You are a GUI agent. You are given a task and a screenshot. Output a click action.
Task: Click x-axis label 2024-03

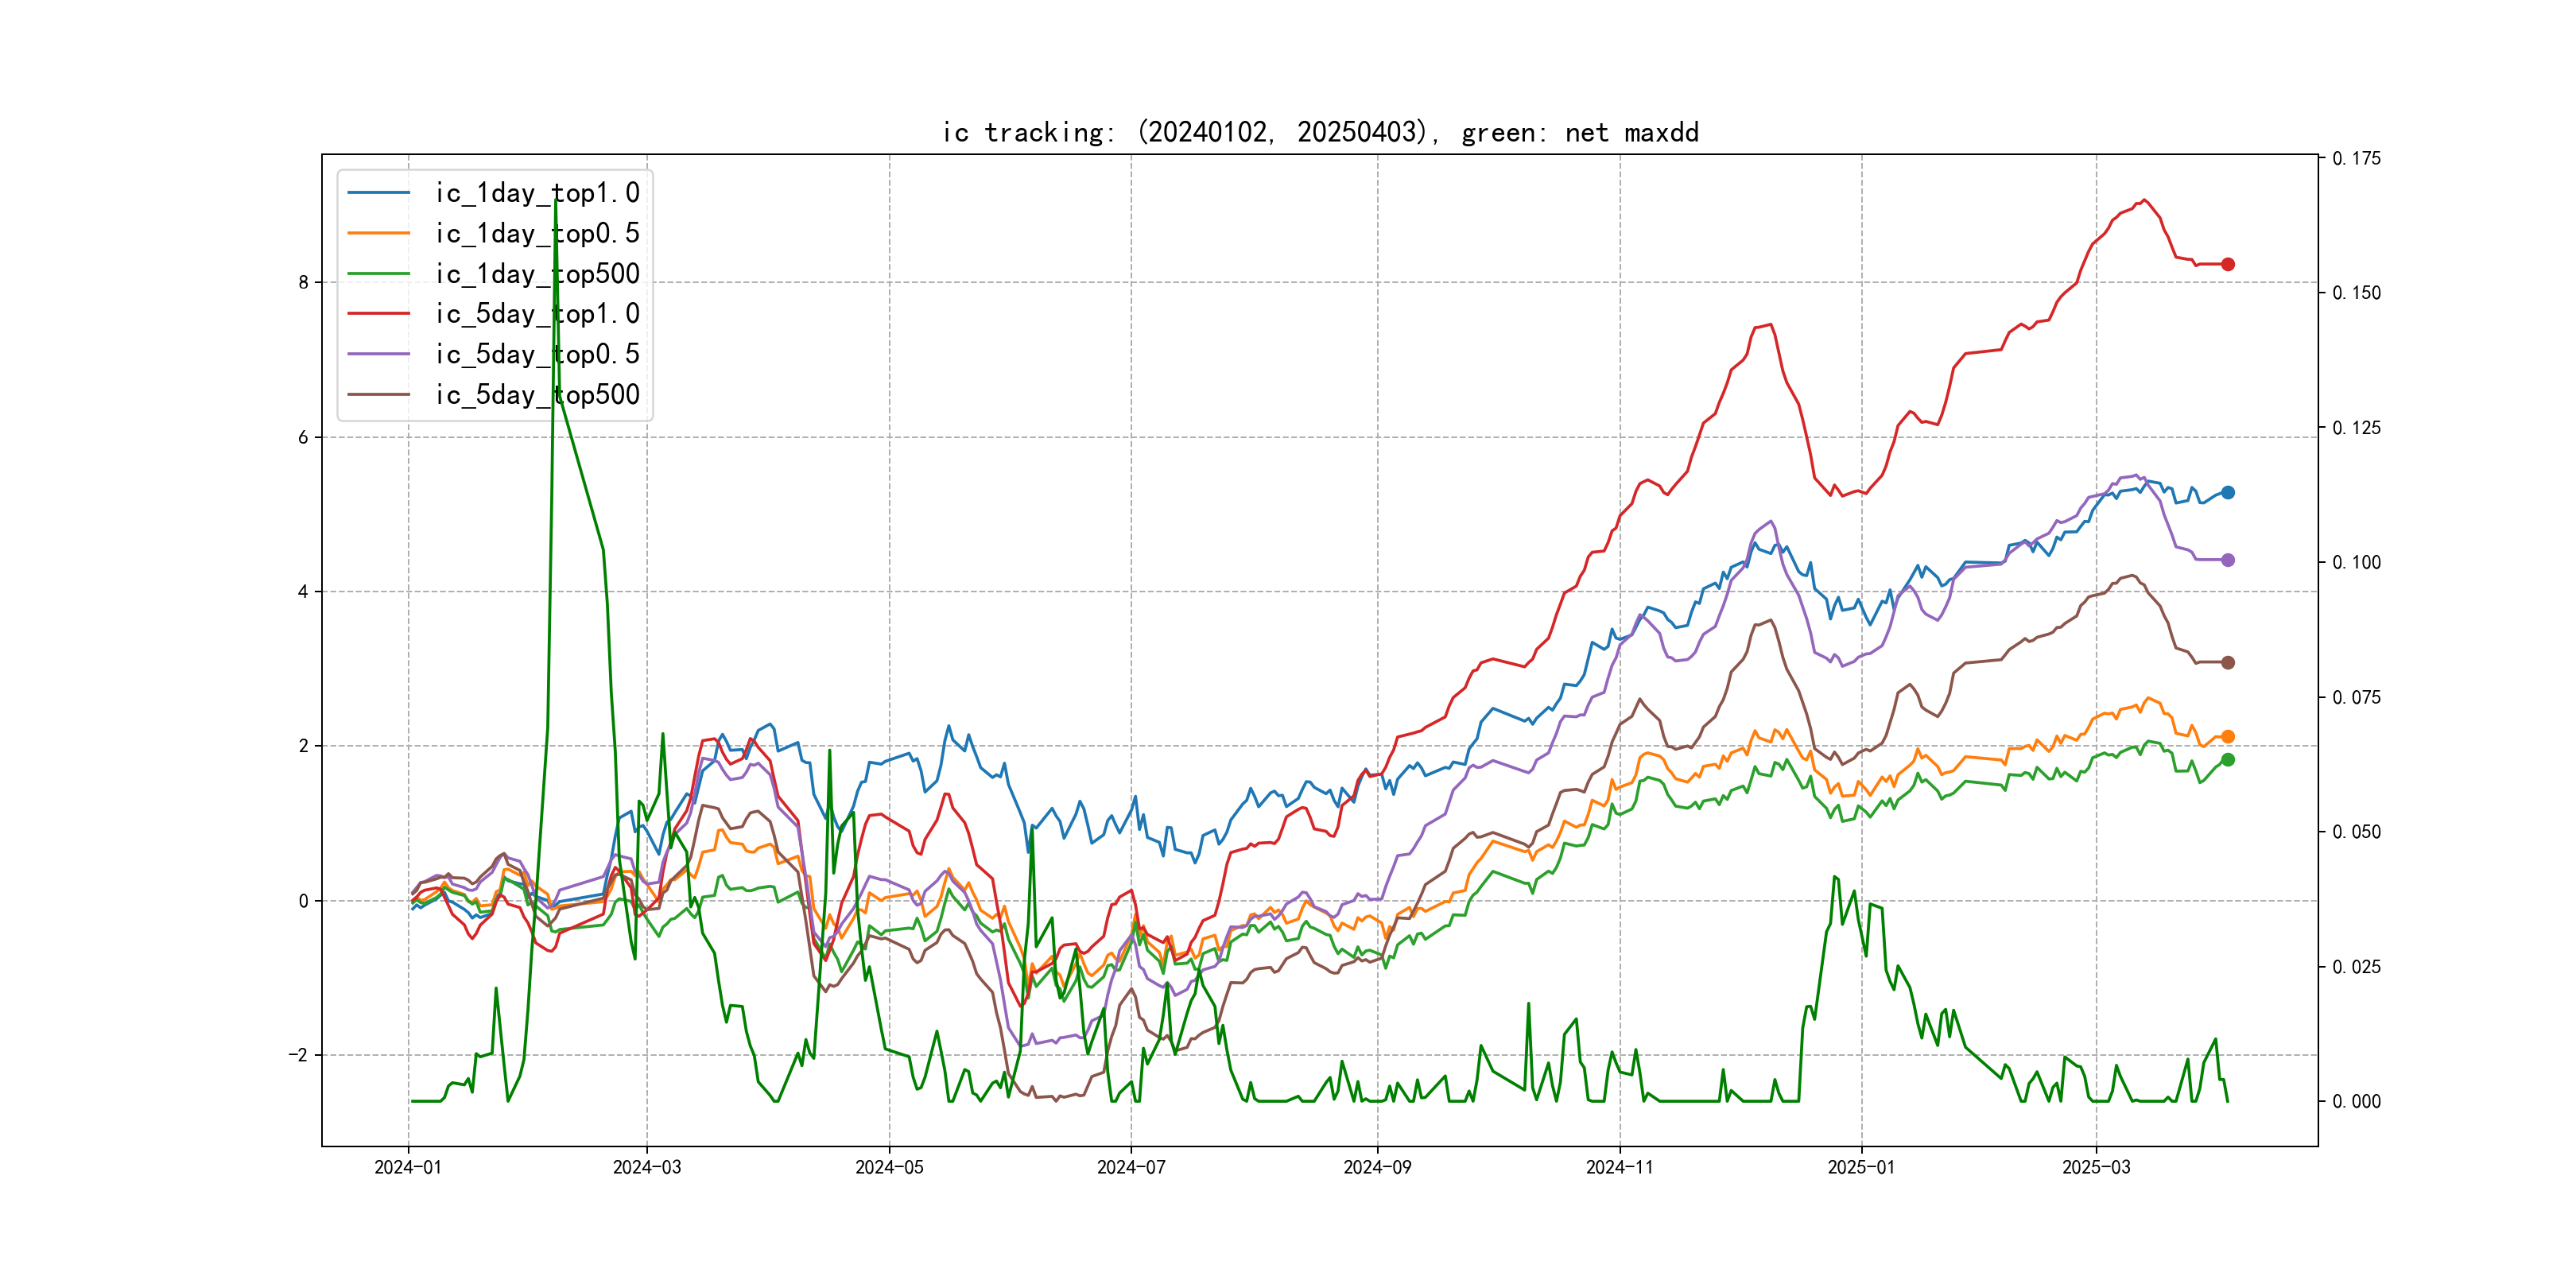[646, 1167]
